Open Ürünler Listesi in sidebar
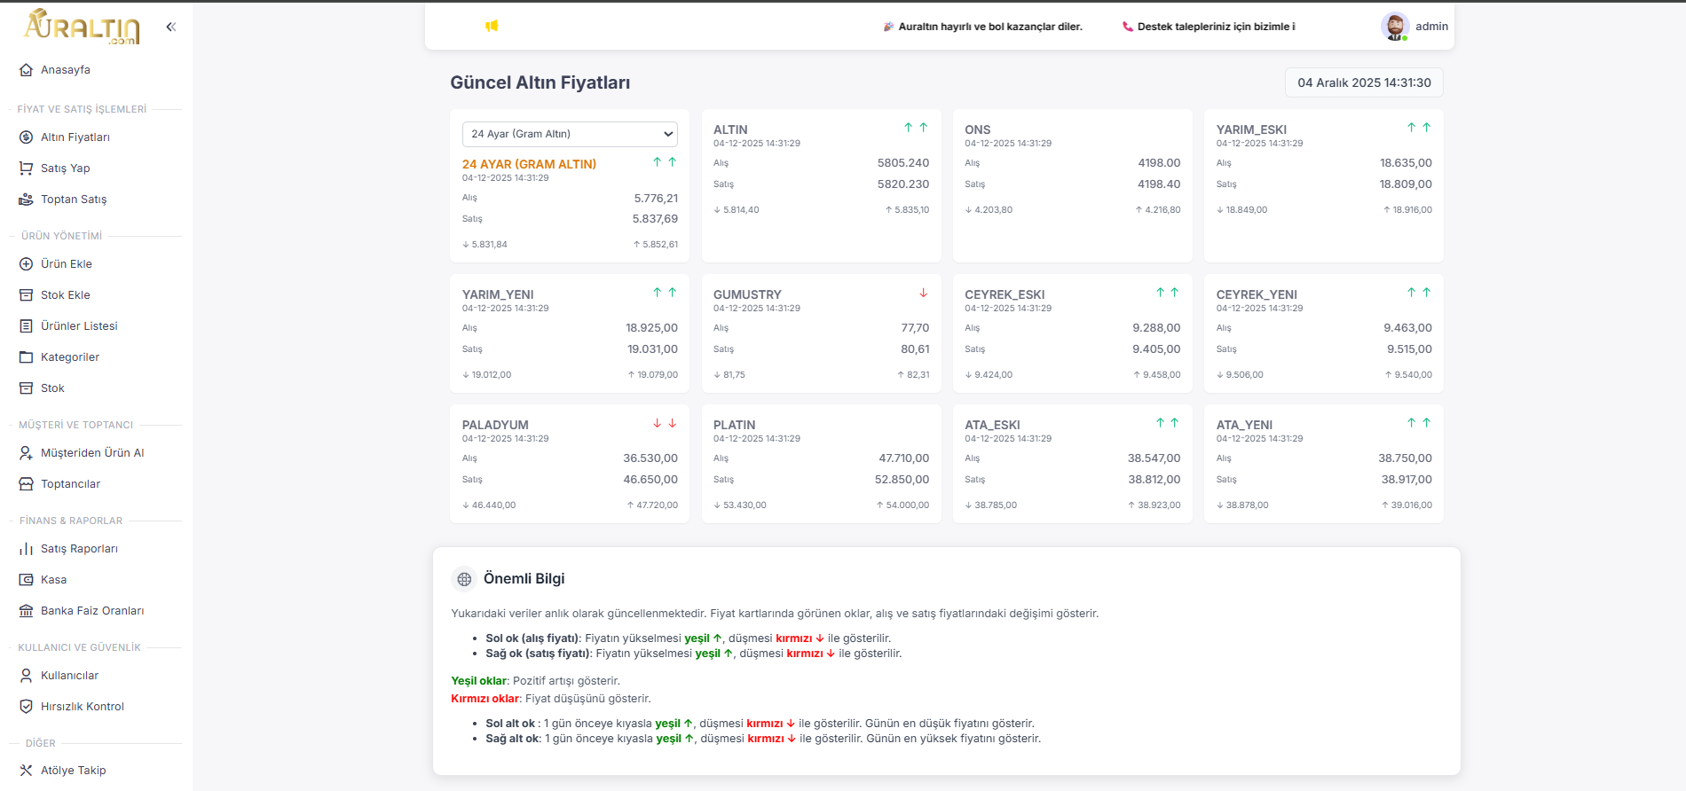The height and width of the screenshot is (791, 1686). coord(79,326)
